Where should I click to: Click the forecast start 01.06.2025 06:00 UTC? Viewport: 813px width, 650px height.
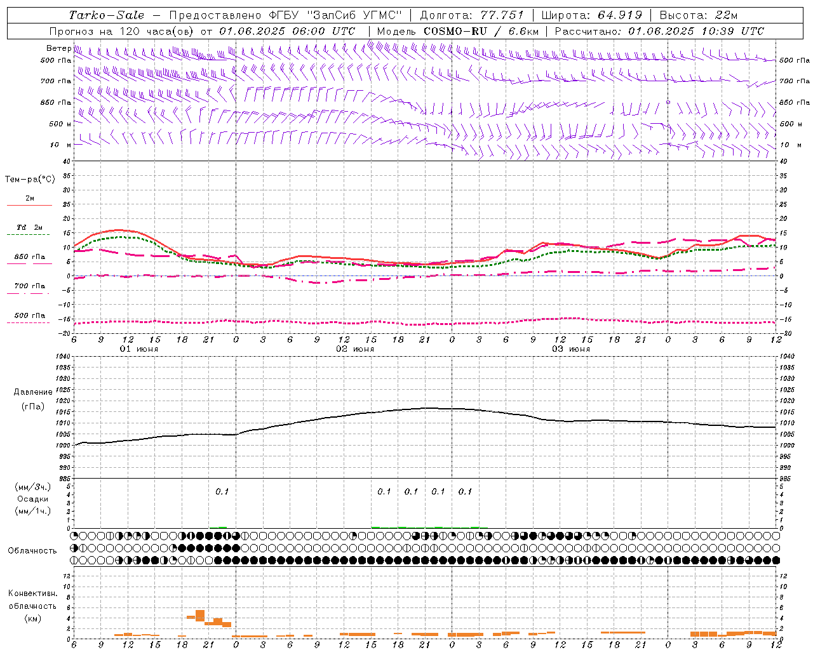[287, 31]
